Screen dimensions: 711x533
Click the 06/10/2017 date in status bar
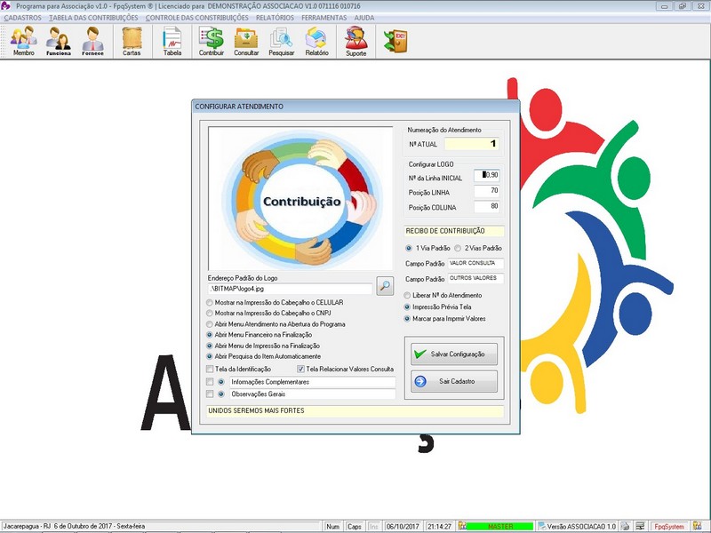[x=403, y=526]
